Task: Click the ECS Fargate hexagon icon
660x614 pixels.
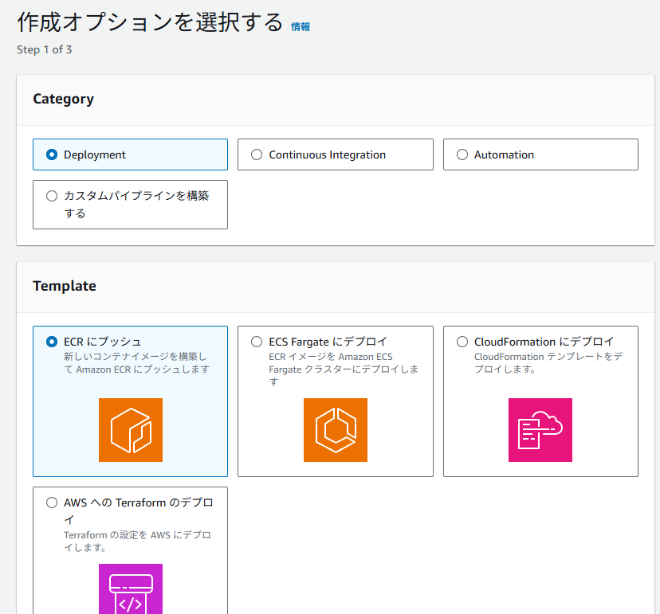Action: click(x=335, y=430)
